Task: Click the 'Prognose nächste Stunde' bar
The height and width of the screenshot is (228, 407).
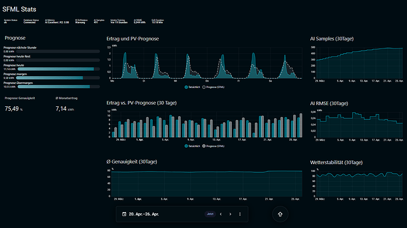Action: (x=58, y=51)
